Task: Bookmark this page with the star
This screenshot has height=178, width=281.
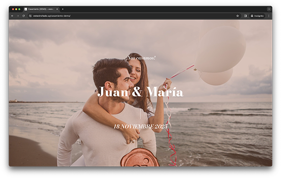Action: [x=237, y=16]
